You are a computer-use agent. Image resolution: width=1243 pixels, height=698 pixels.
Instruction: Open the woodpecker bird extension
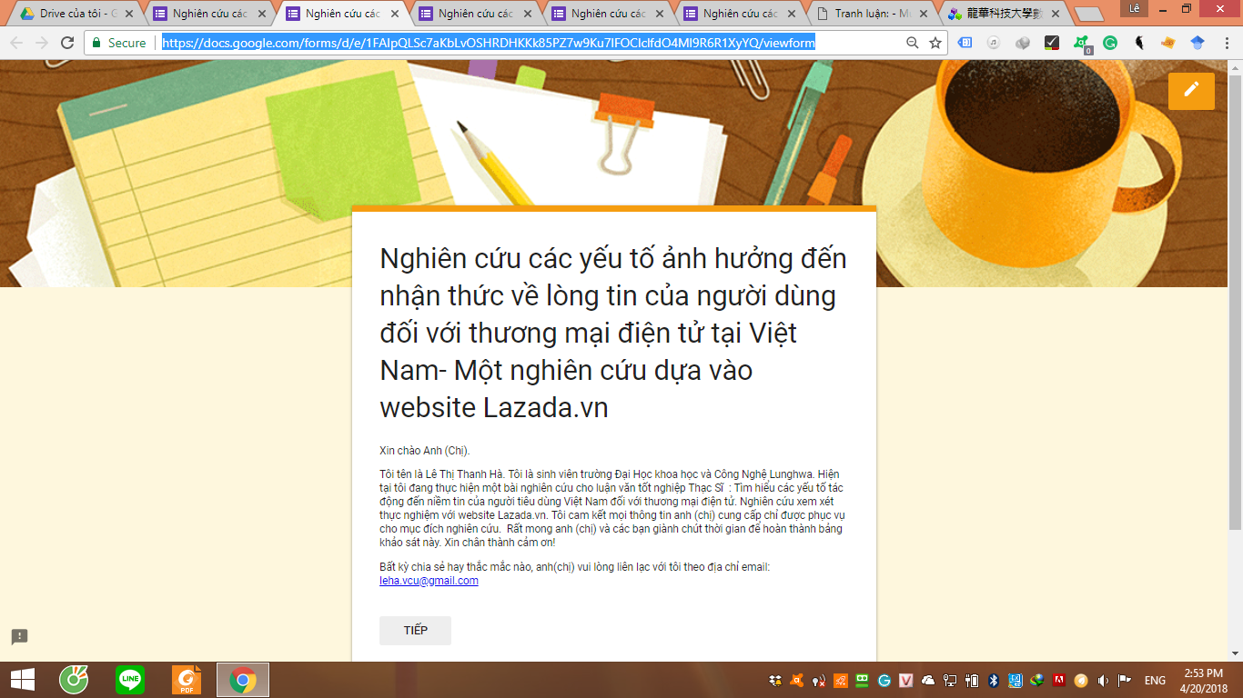(x=1139, y=43)
